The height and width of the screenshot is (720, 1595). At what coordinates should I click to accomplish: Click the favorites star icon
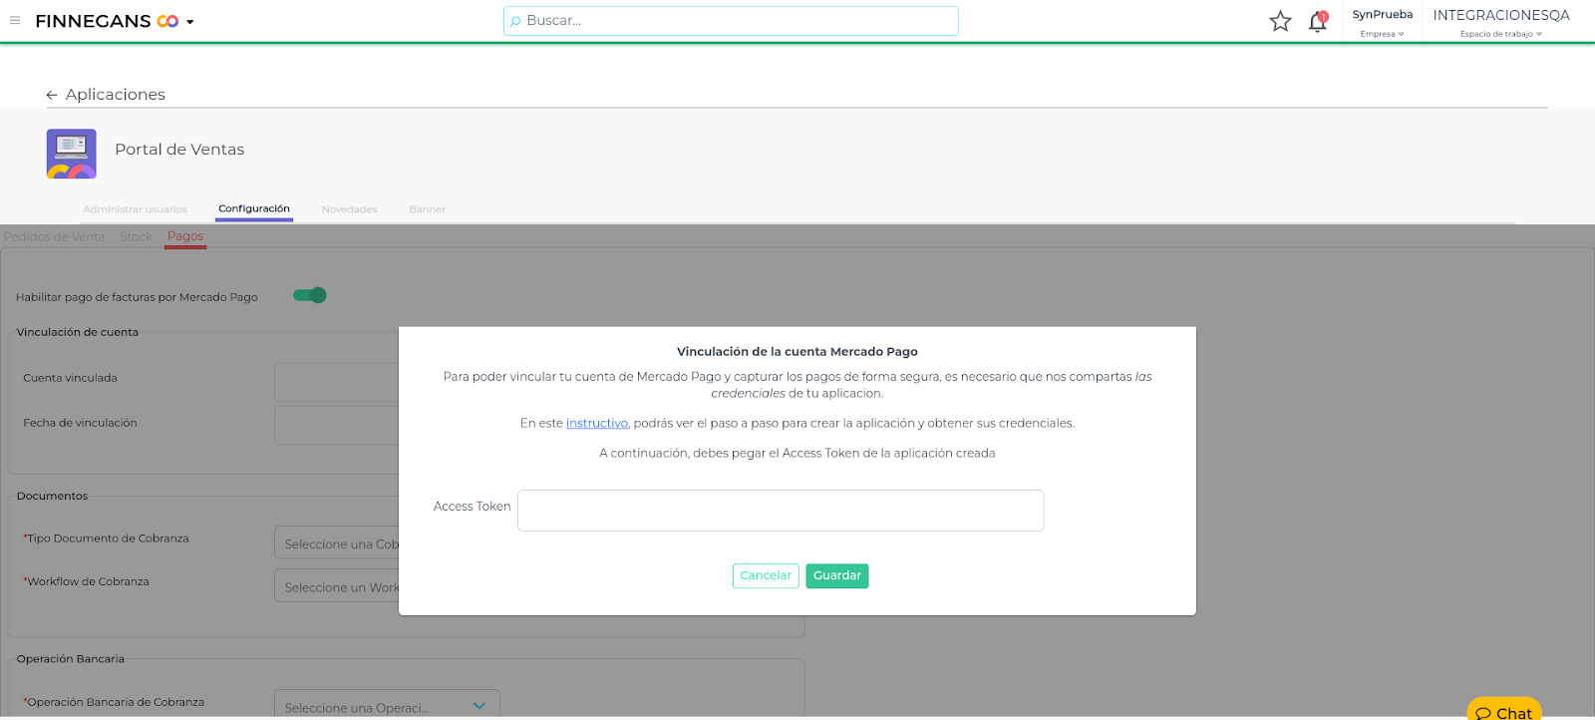(1280, 21)
